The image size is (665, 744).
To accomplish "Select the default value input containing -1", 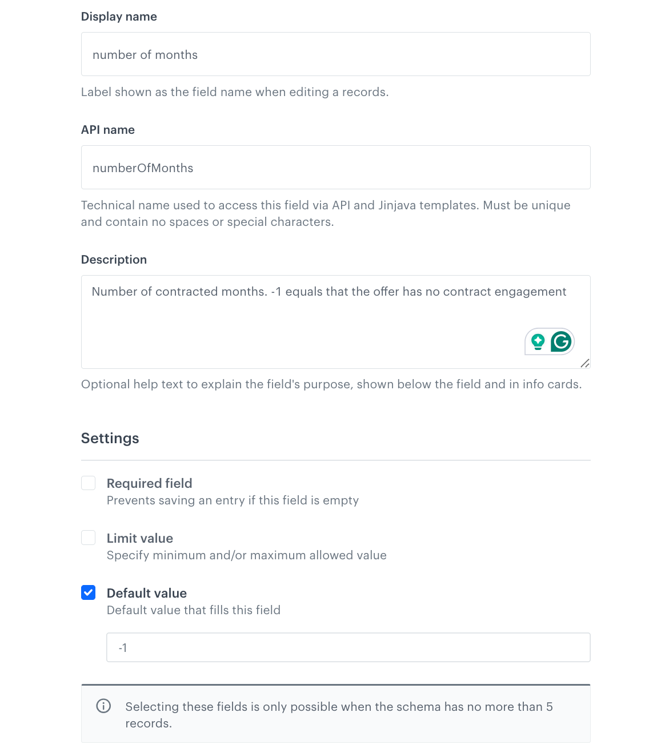I will click(x=348, y=647).
